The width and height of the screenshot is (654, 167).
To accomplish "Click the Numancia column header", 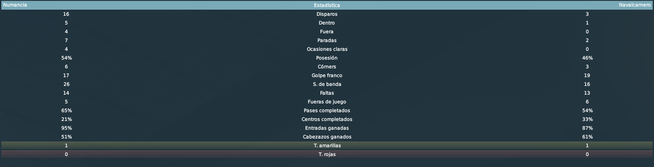I will 15,5.
